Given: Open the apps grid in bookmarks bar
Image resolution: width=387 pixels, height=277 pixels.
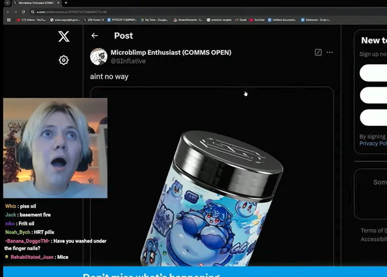Looking at the screenshot, I should pos(9,20).
